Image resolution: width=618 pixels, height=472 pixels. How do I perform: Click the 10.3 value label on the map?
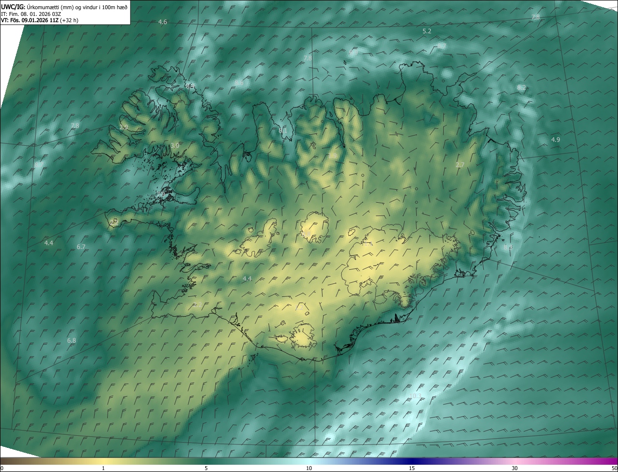point(415,396)
